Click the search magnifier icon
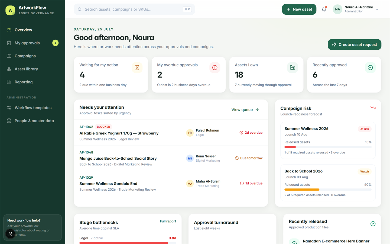Viewport: 390px width, 244px height. [x=80, y=9]
